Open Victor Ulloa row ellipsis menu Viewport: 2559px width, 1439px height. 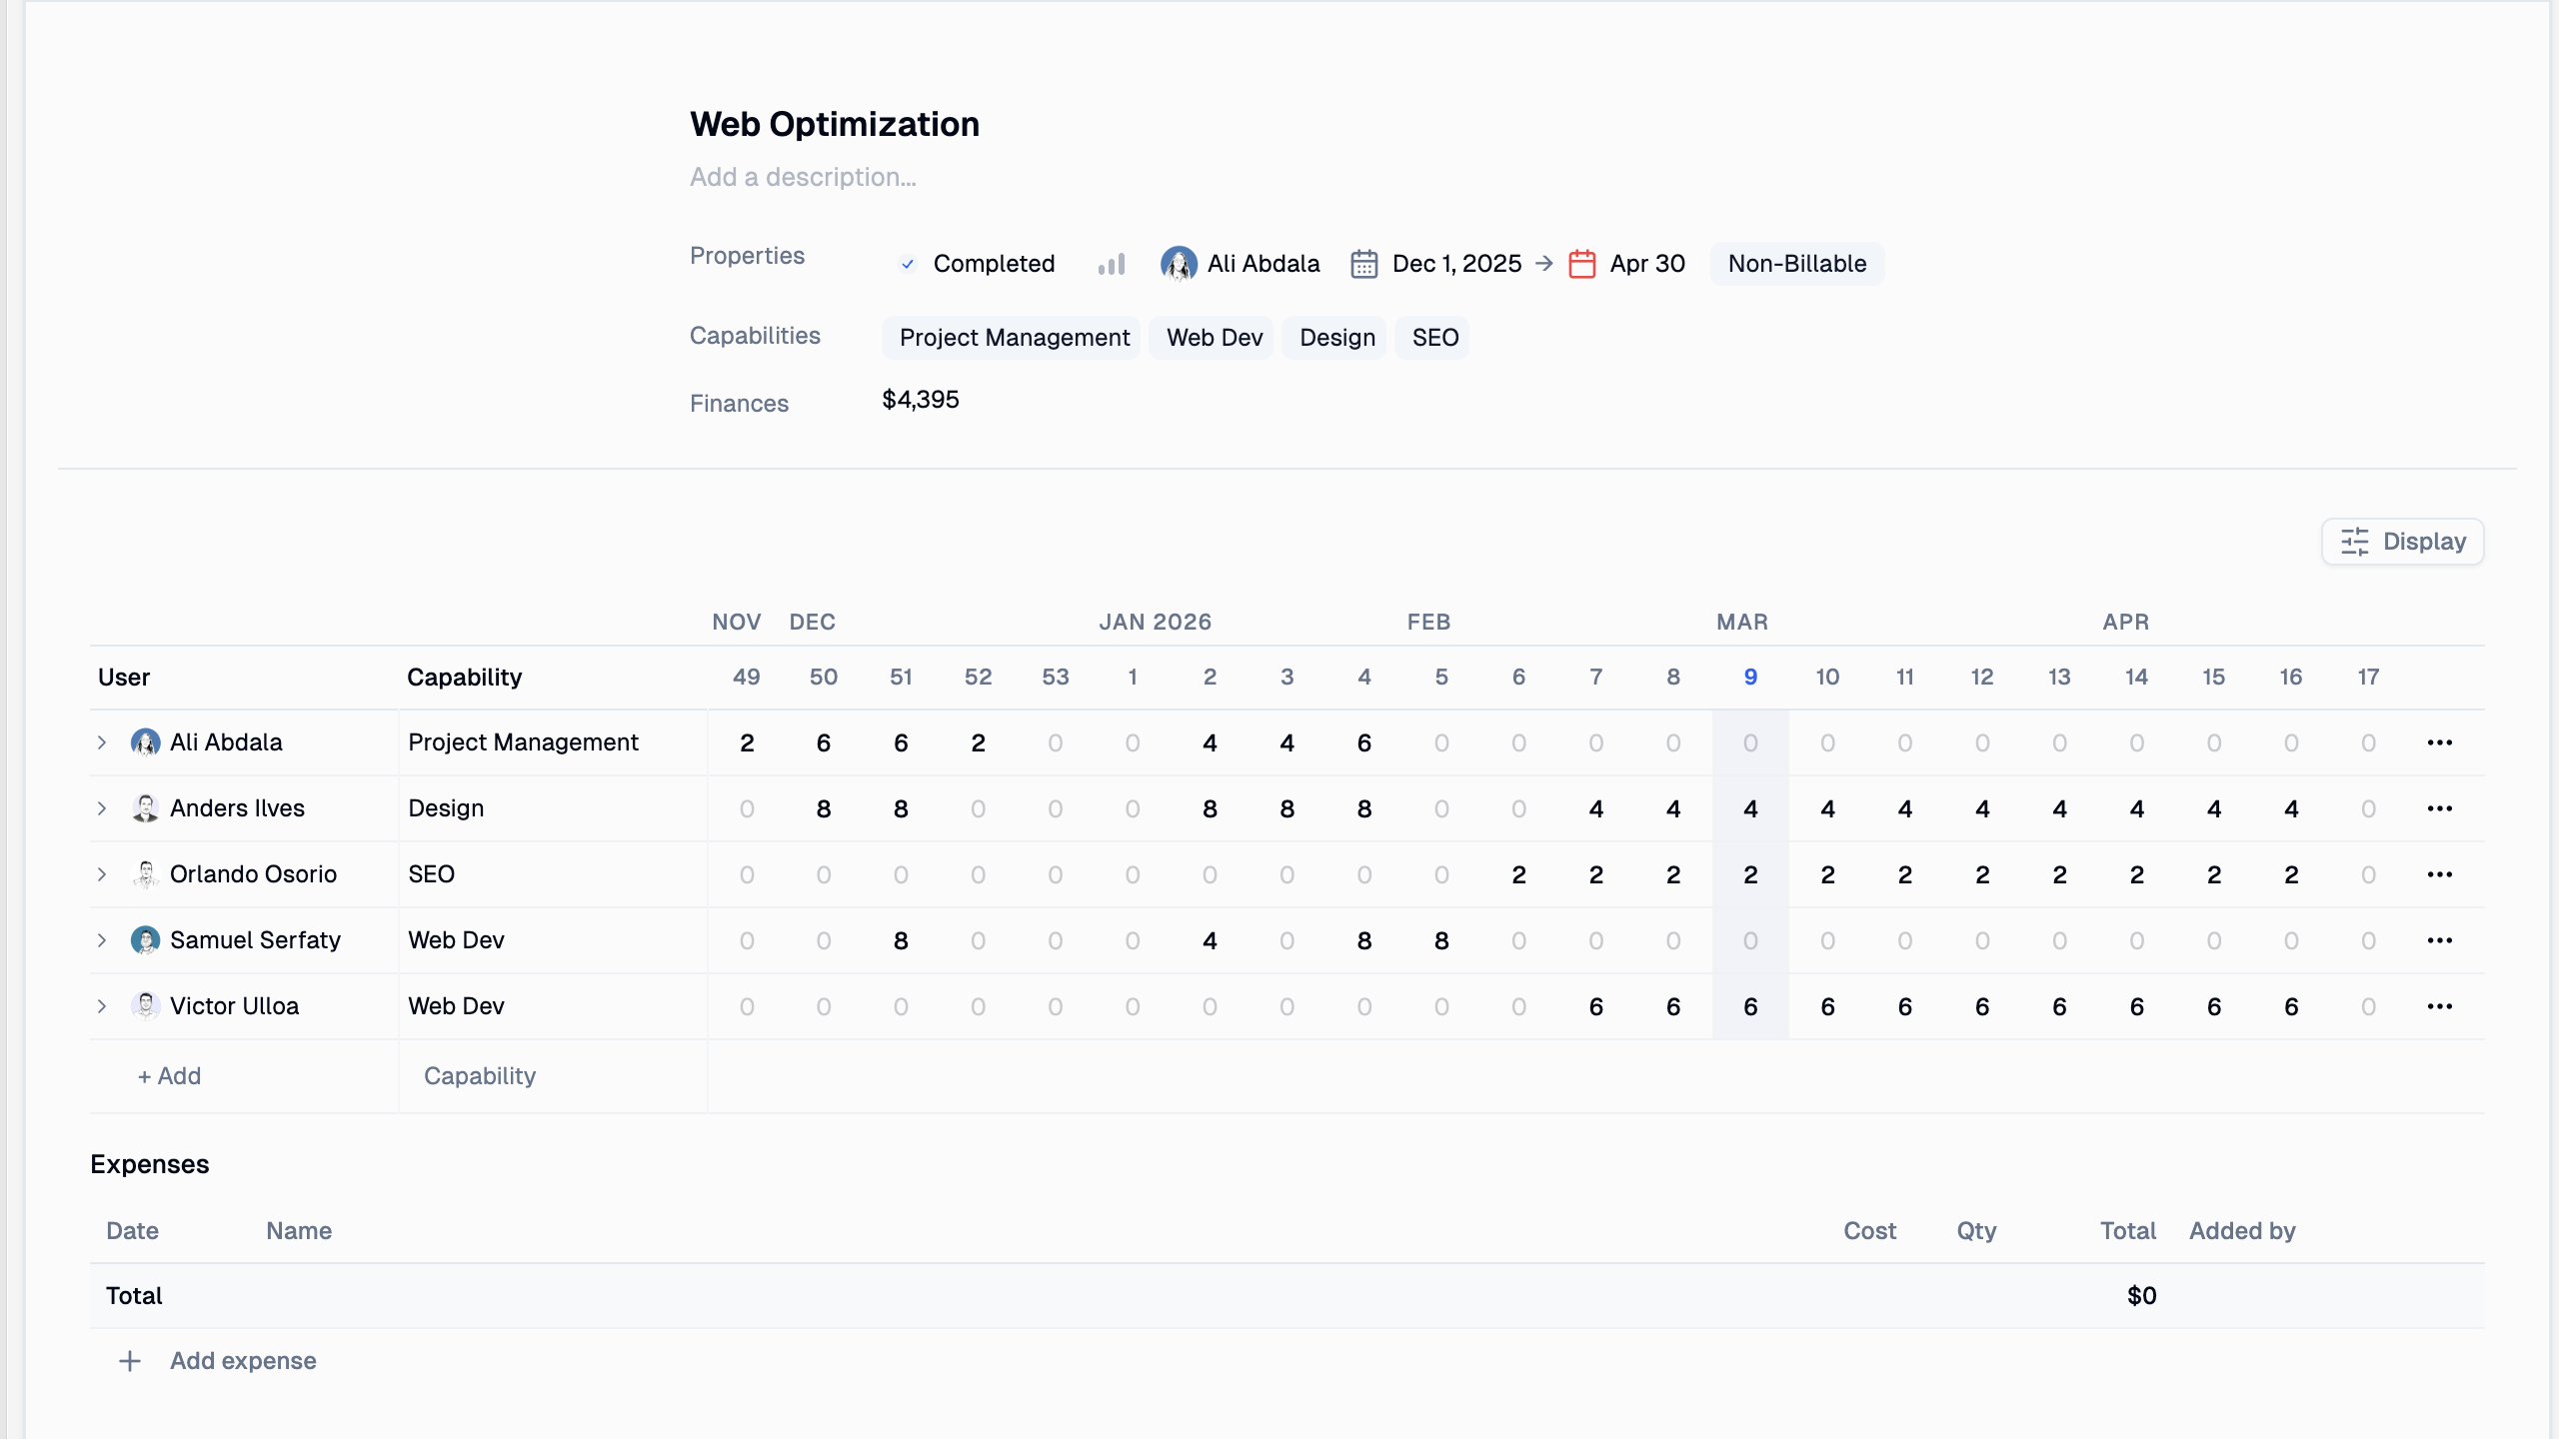[2440, 1006]
